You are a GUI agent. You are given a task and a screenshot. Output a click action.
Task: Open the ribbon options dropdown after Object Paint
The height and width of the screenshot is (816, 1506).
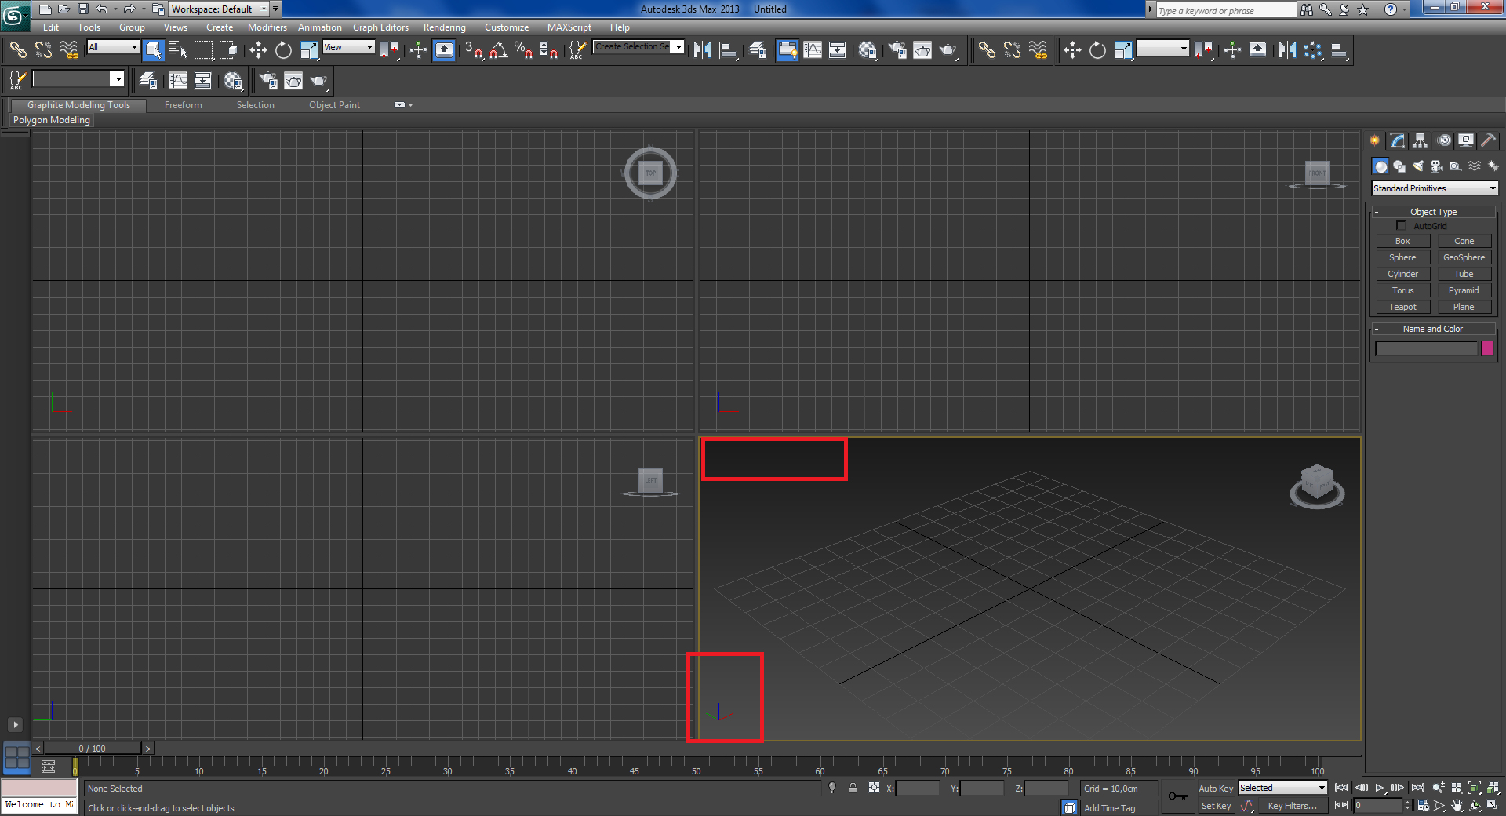pos(402,105)
